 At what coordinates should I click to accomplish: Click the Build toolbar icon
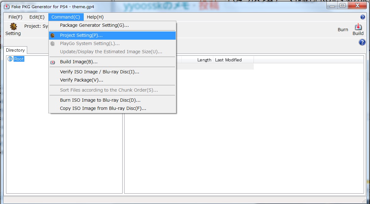[x=358, y=26]
